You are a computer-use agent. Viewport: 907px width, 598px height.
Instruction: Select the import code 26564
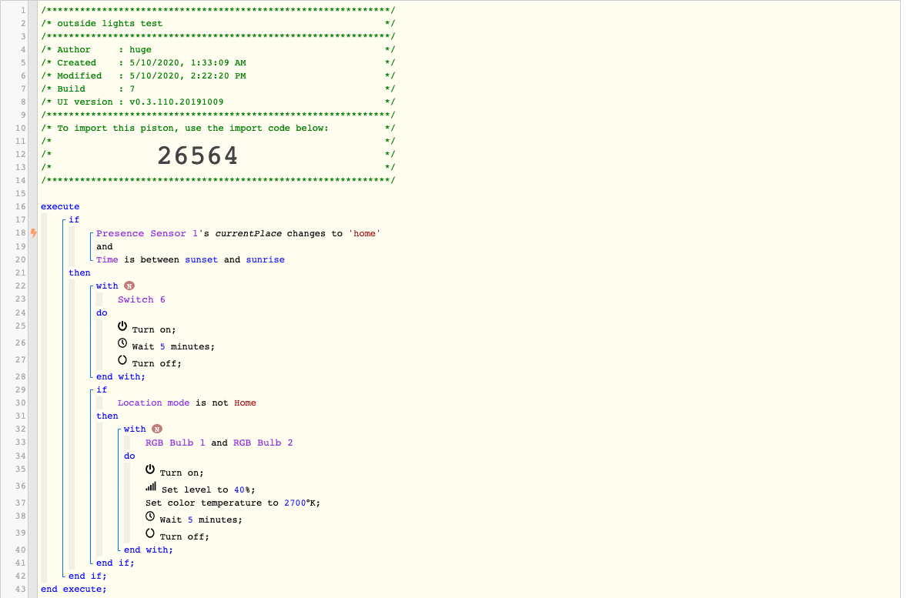click(197, 155)
